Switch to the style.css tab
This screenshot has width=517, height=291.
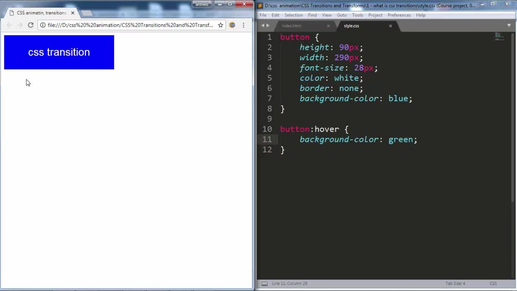(x=351, y=26)
